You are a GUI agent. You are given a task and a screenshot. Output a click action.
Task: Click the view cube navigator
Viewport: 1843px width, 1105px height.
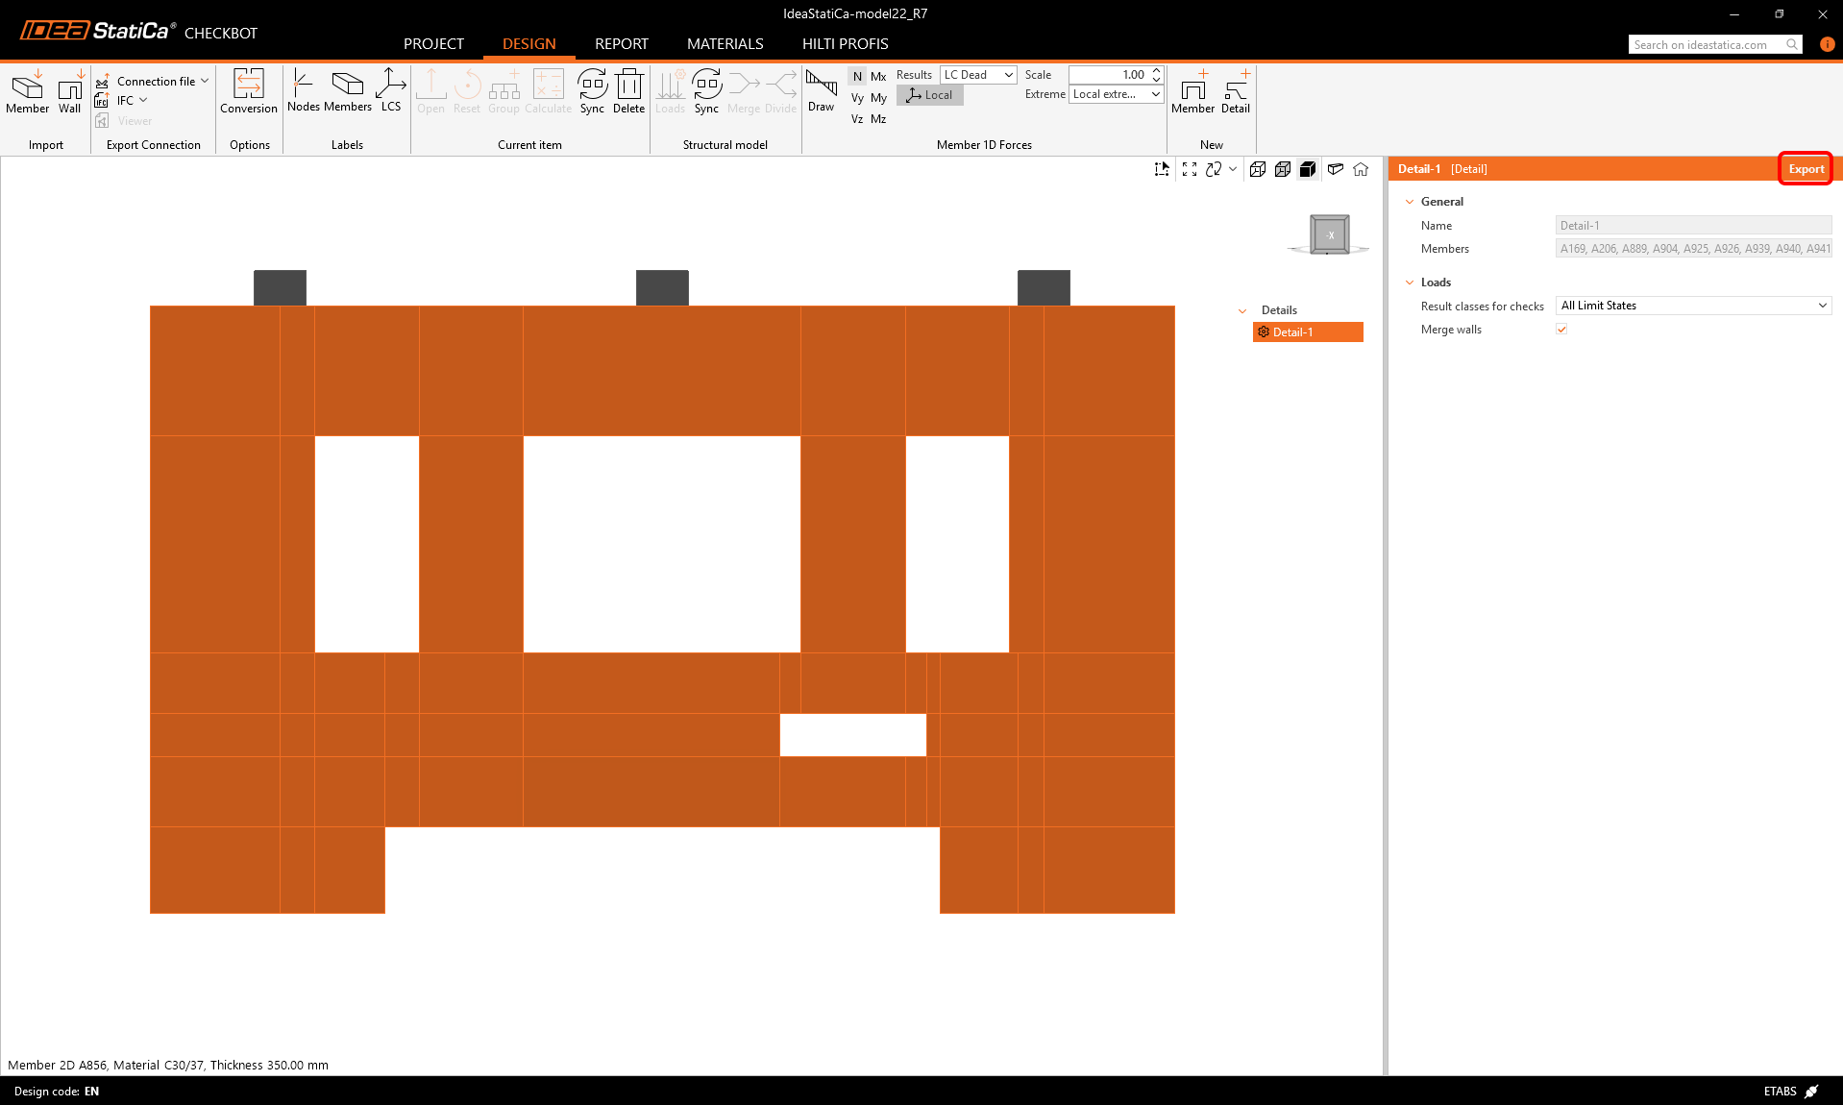[x=1329, y=234]
